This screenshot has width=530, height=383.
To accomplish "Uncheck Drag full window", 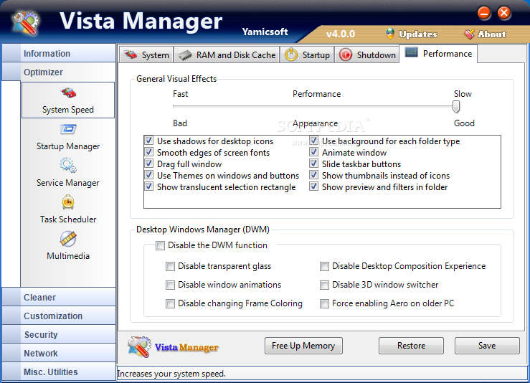I will [148, 164].
